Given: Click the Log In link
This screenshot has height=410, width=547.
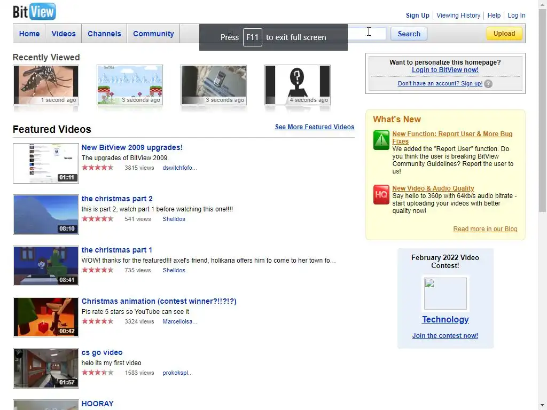Looking at the screenshot, I should click(517, 15).
